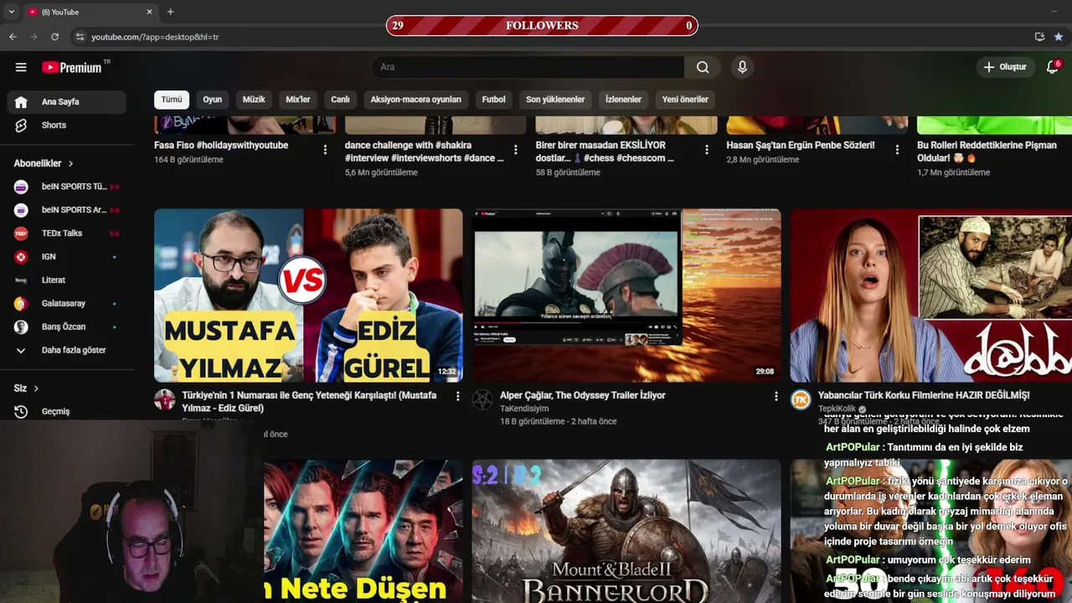Image resolution: width=1072 pixels, height=603 pixels.
Task: Open Alper Çağlar Odyssey Trailer title
Action: point(583,395)
